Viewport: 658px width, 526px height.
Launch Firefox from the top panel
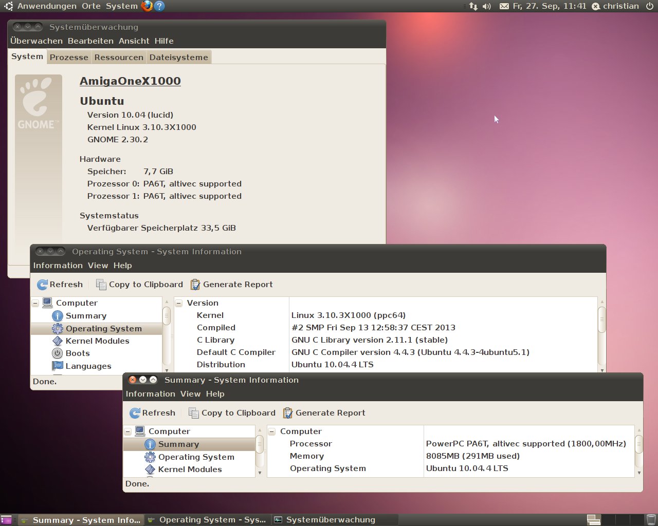(x=147, y=6)
